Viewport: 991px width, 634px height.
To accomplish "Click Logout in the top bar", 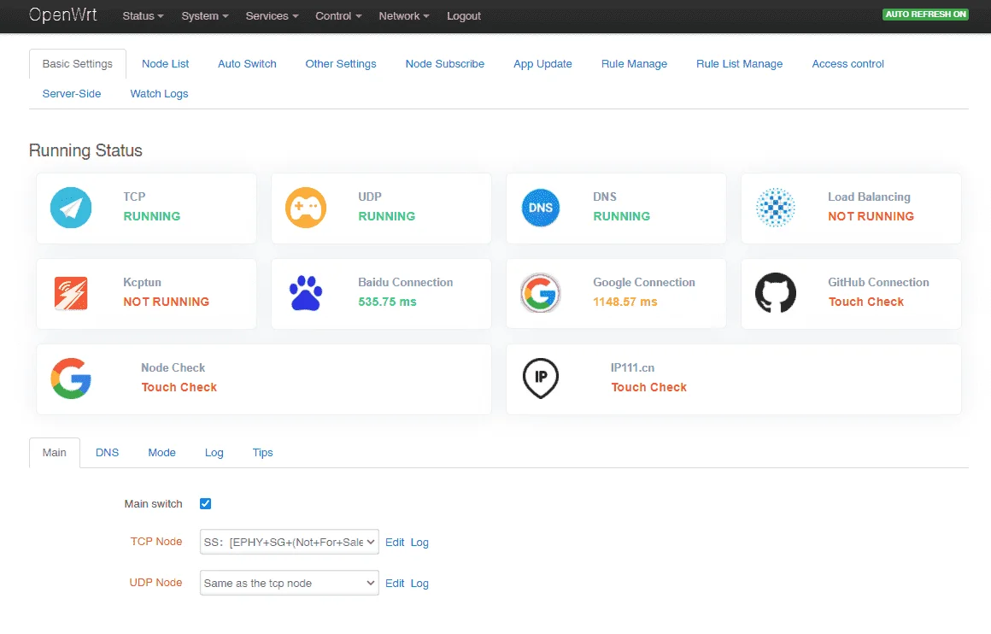I will [x=464, y=15].
